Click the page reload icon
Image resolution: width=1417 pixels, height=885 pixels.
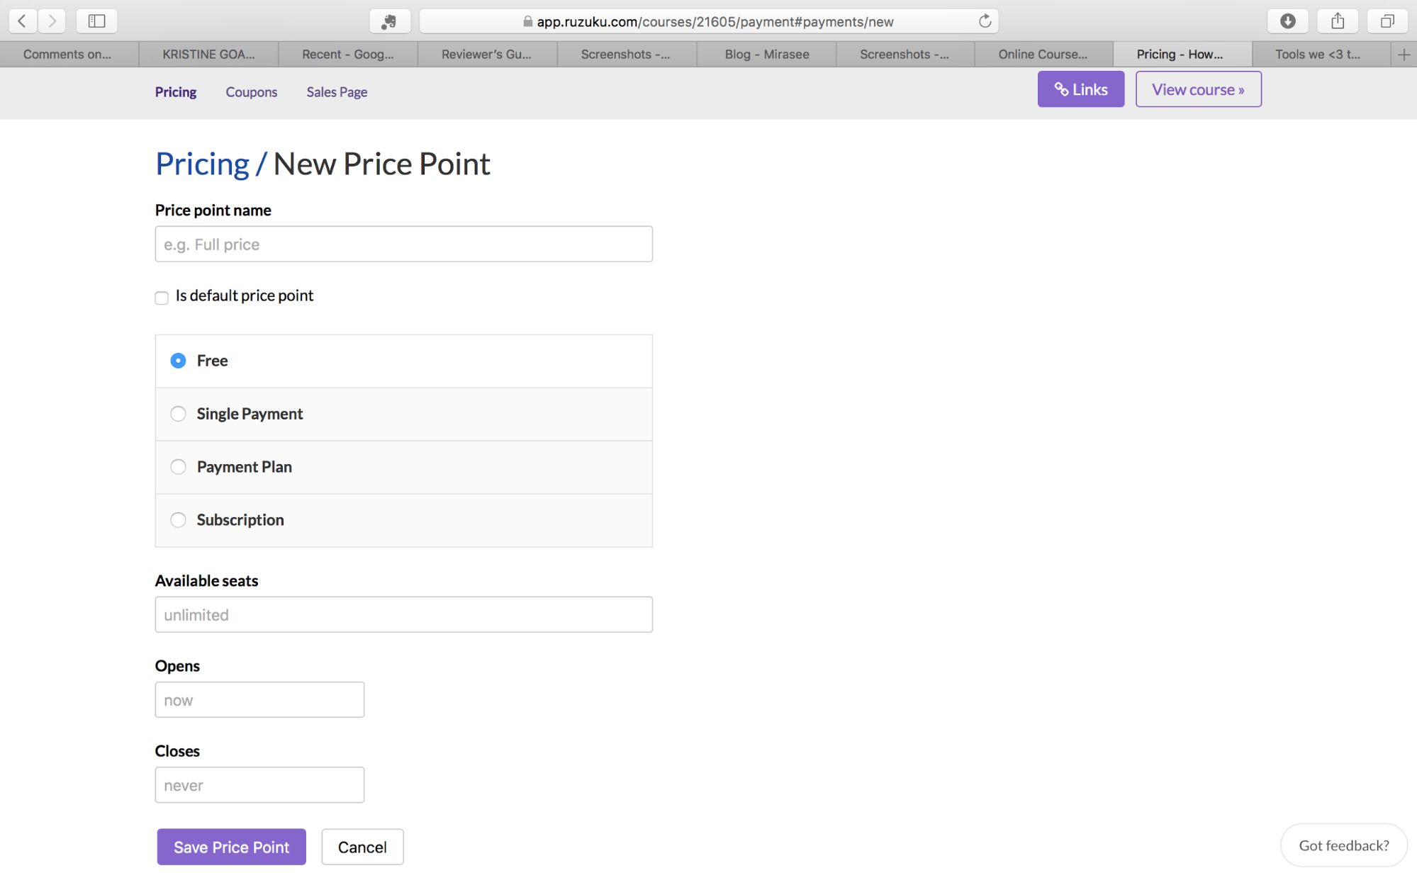point(985,21)
